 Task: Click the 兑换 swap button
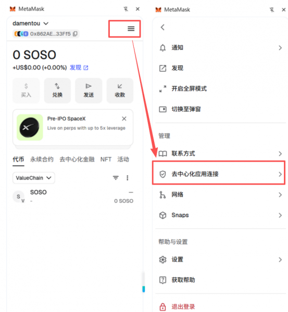(57, 90)
